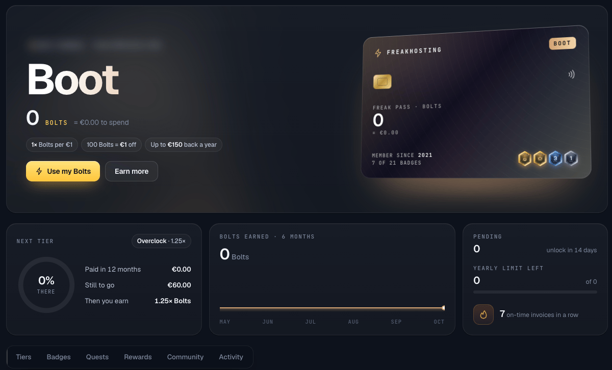
Task: Click the 100 Bolts = €1 off chip
Action: [111, 145]
